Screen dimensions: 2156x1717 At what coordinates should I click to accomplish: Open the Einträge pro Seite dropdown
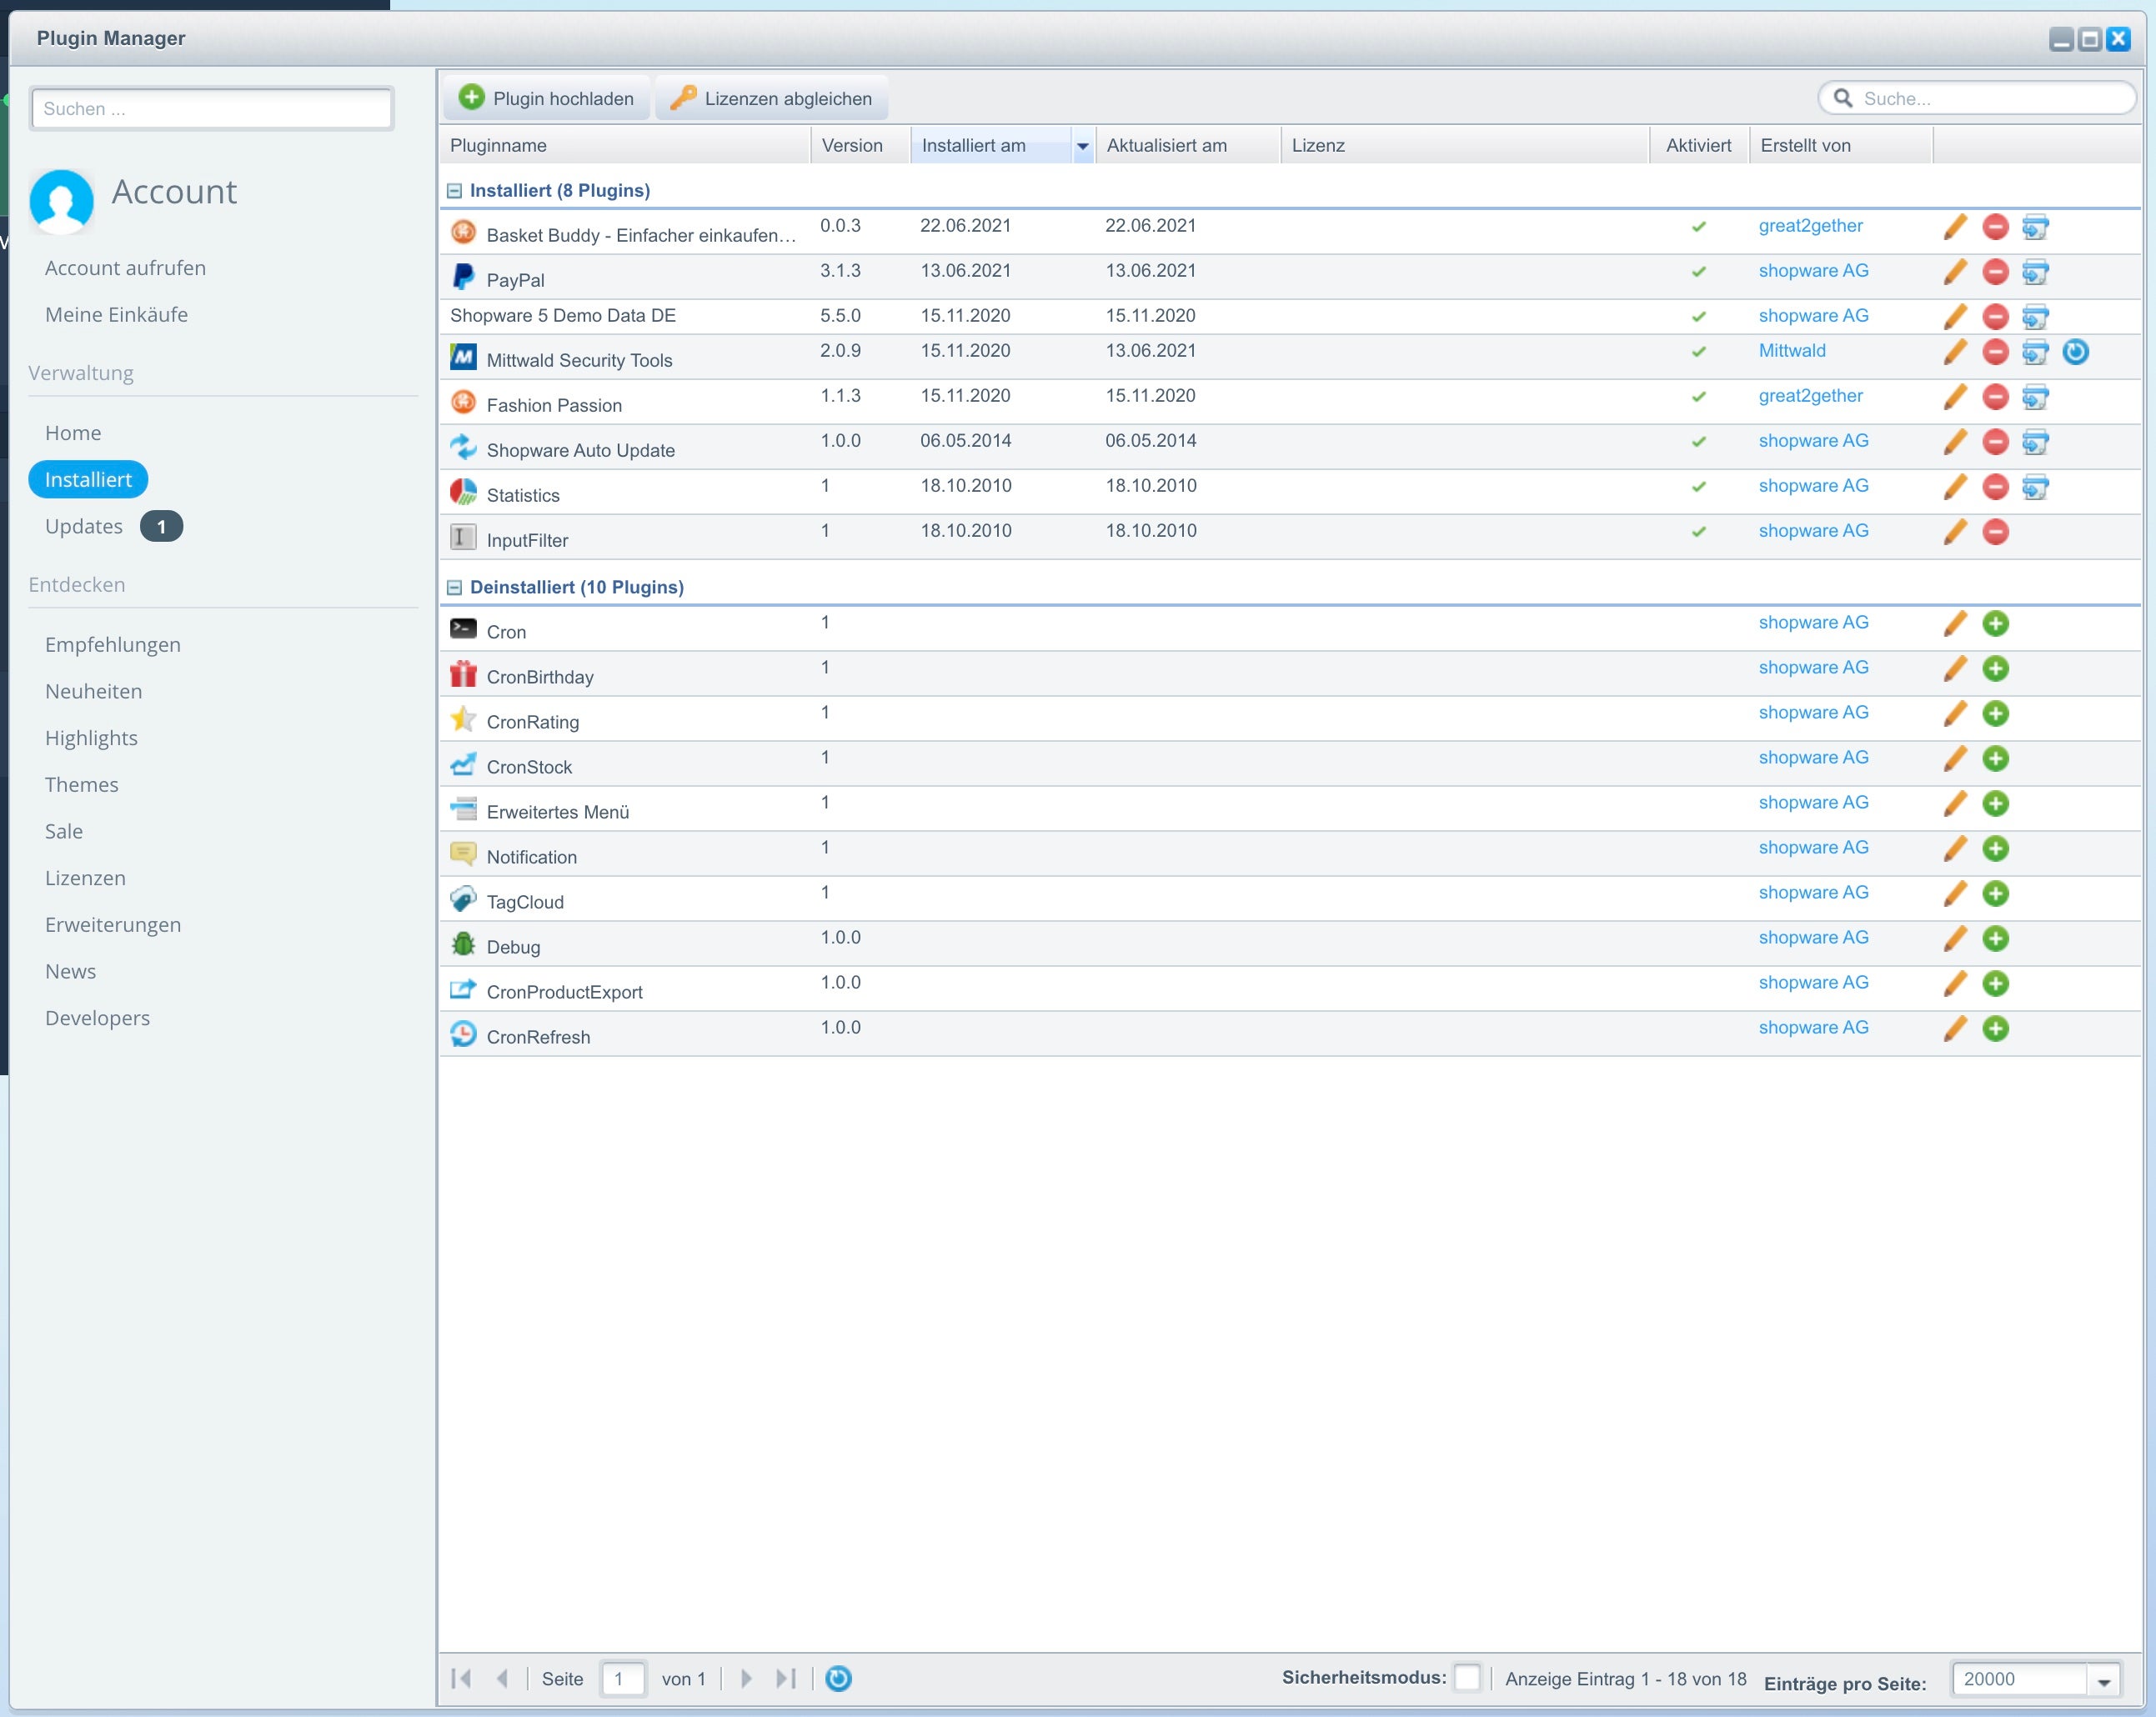tap(2104, 1681)
